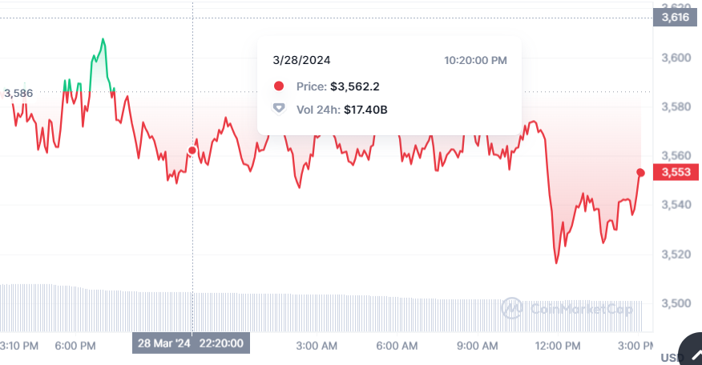Click the tooltip date 3/28/2024
The width and height of the screenshot is (702, 365).
point(301,60)
